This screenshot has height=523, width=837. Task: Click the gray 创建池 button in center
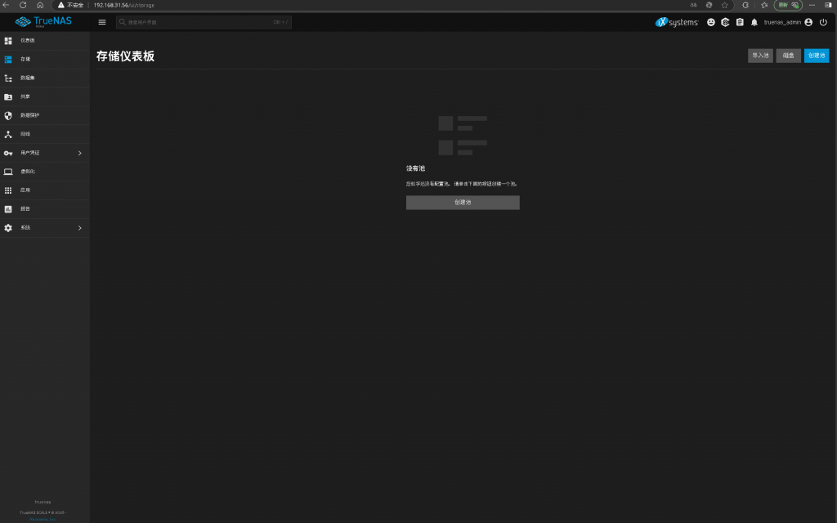point(463,203)
